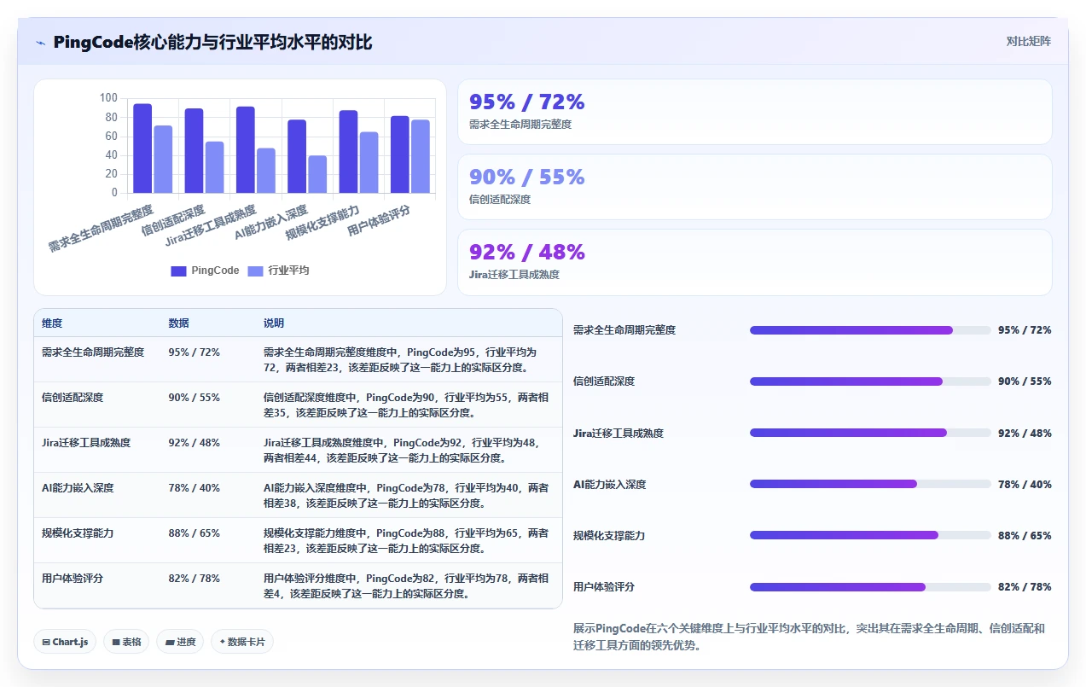Click the 用户体验评分 progress bar

(x=870, y=586)
